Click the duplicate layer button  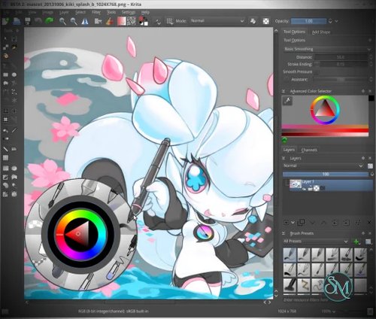[x=301, y=223]
